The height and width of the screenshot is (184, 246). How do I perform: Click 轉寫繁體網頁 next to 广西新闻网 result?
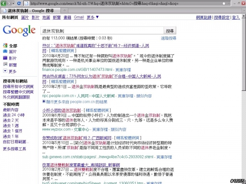coord(128,138)
